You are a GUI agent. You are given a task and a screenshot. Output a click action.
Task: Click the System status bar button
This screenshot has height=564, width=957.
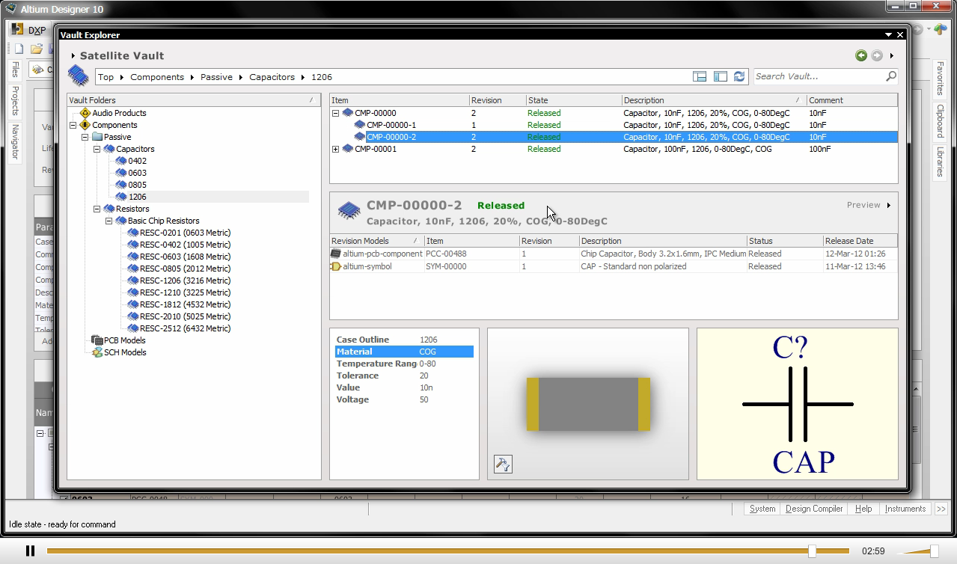(762, 509)
